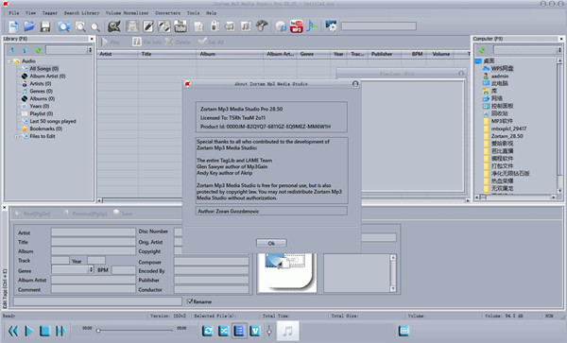Toggle the repeat mode button
This screenshot has width=567, height=343.
pos(208,331)
